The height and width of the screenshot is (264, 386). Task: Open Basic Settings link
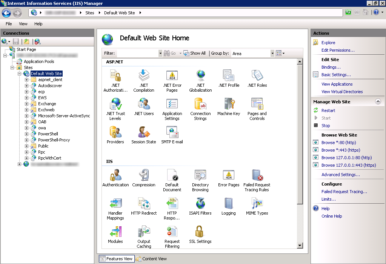click(336, 75)
